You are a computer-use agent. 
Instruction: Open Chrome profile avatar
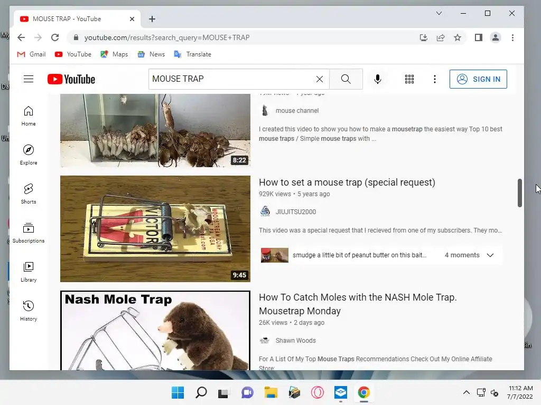(496, 37)
